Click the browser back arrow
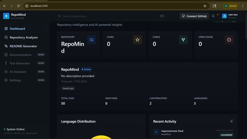 (4, 6)
